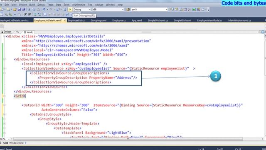
Task: Click the horizontal scrollbar of the code editor
Action: [x=128, y=139]
